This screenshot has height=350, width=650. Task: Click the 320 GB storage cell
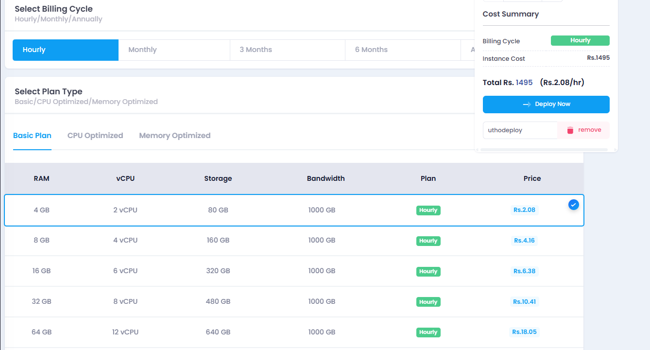click(218, 271)
